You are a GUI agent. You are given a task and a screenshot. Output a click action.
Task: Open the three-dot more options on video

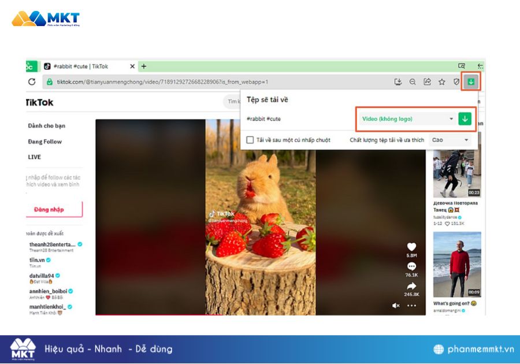(411, 305)
